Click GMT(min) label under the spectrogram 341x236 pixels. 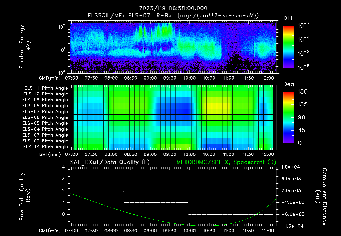[x=50, y=78]
